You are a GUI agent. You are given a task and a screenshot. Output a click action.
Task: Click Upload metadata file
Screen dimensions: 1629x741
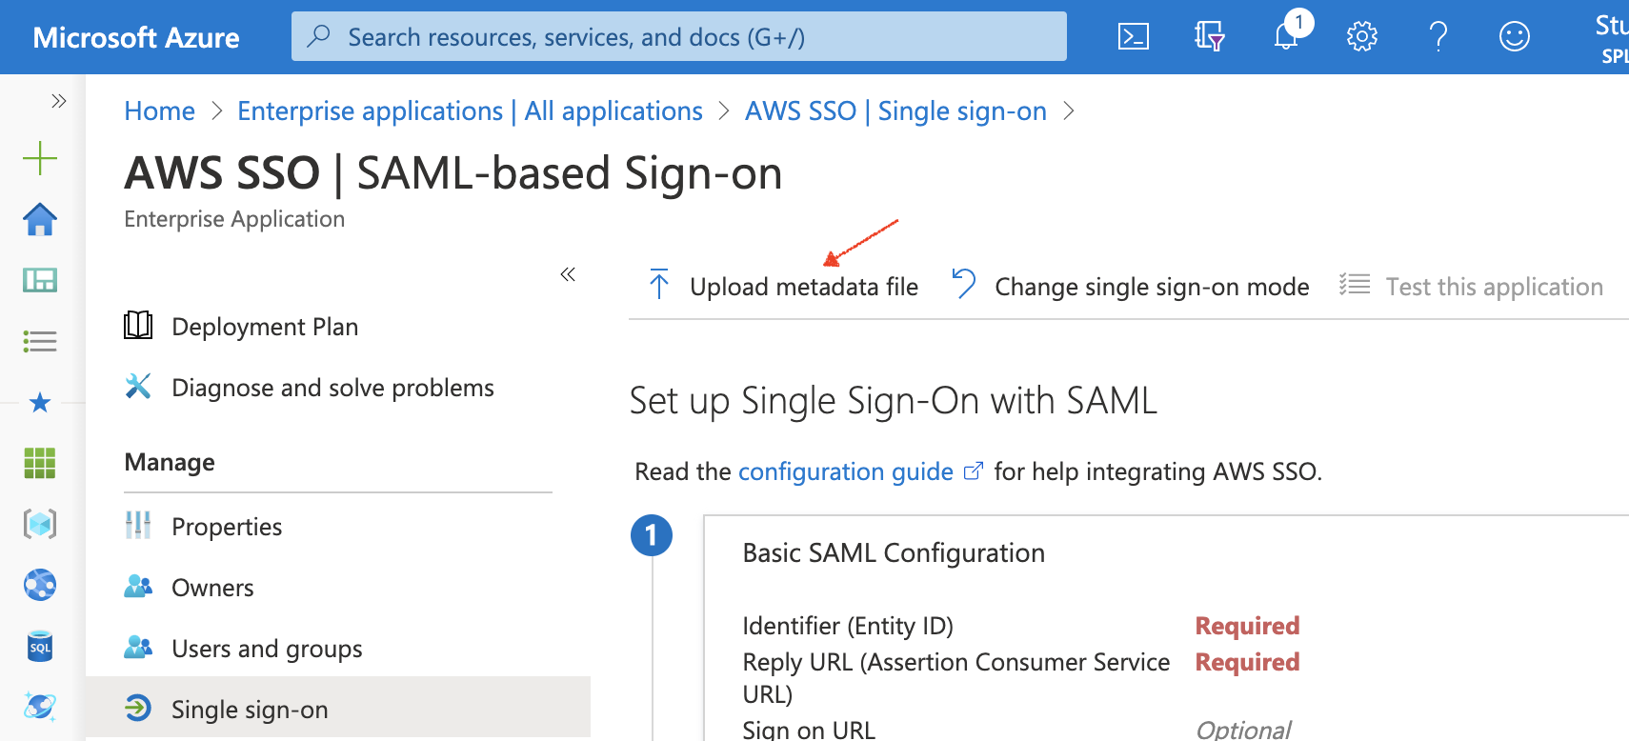tap(804, 287)
